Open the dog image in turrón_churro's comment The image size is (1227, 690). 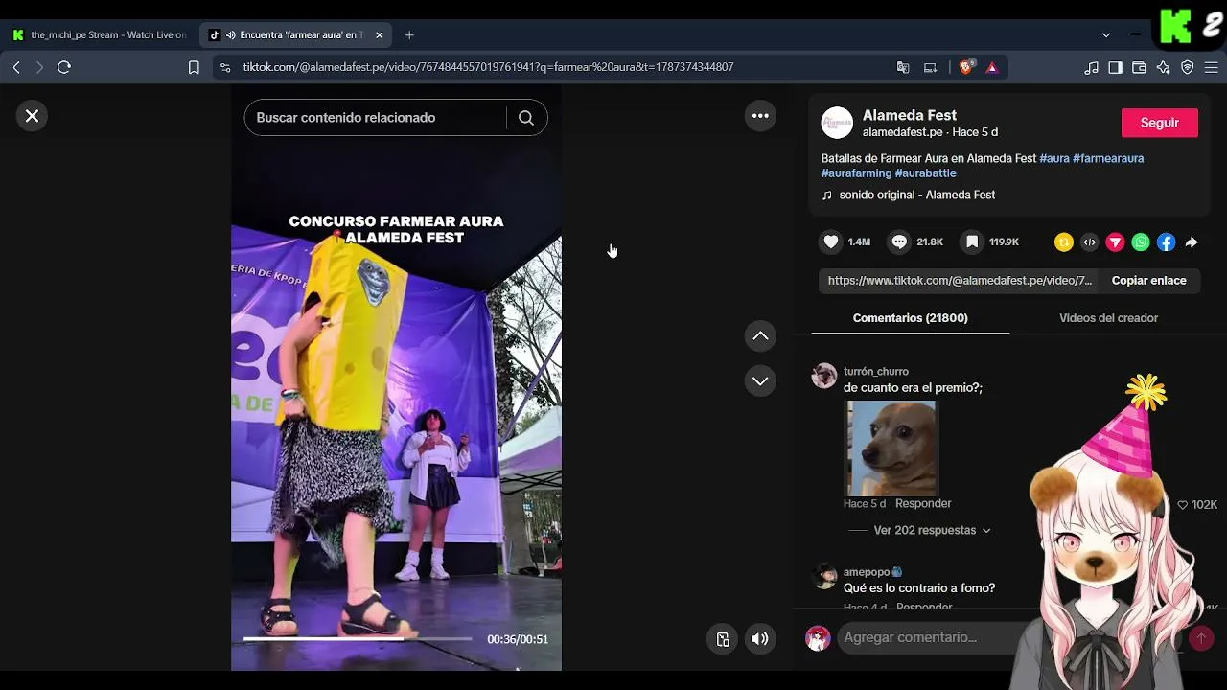coord(891,448)
